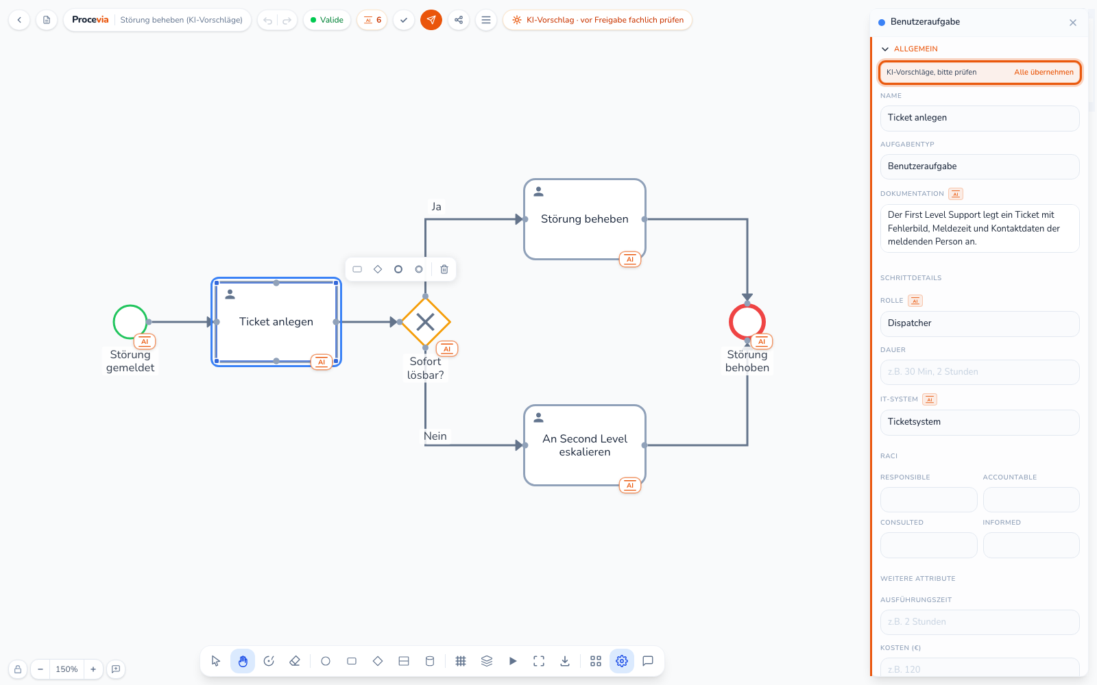Toggle the canvas lock icon
Screen dimensions: 1097x685
[x=18, y=669]
